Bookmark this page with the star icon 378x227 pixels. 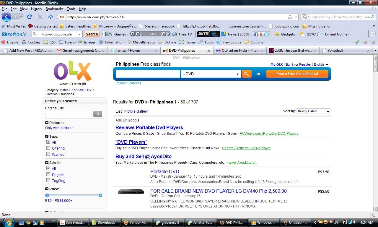point(290,17)
